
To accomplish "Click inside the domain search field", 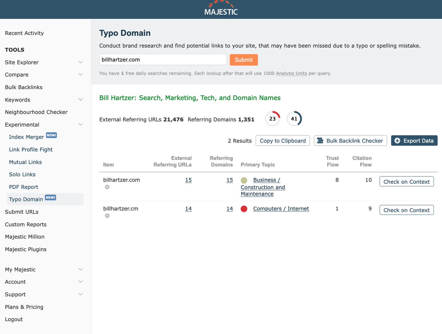I will coord(163,59).
